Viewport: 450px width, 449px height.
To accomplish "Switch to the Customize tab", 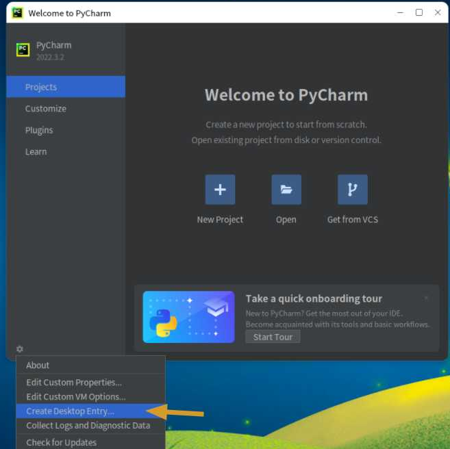I will tap(66, 109).
